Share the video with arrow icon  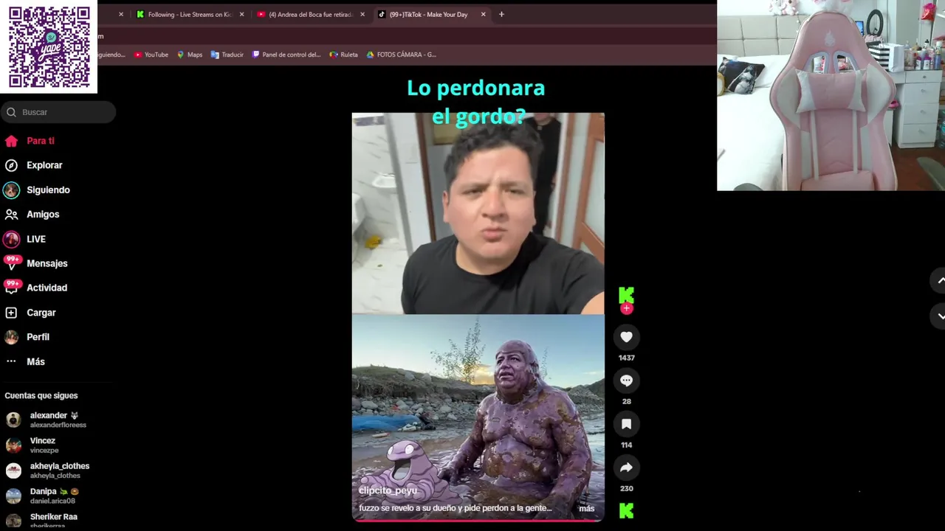(x=626, y=468)
